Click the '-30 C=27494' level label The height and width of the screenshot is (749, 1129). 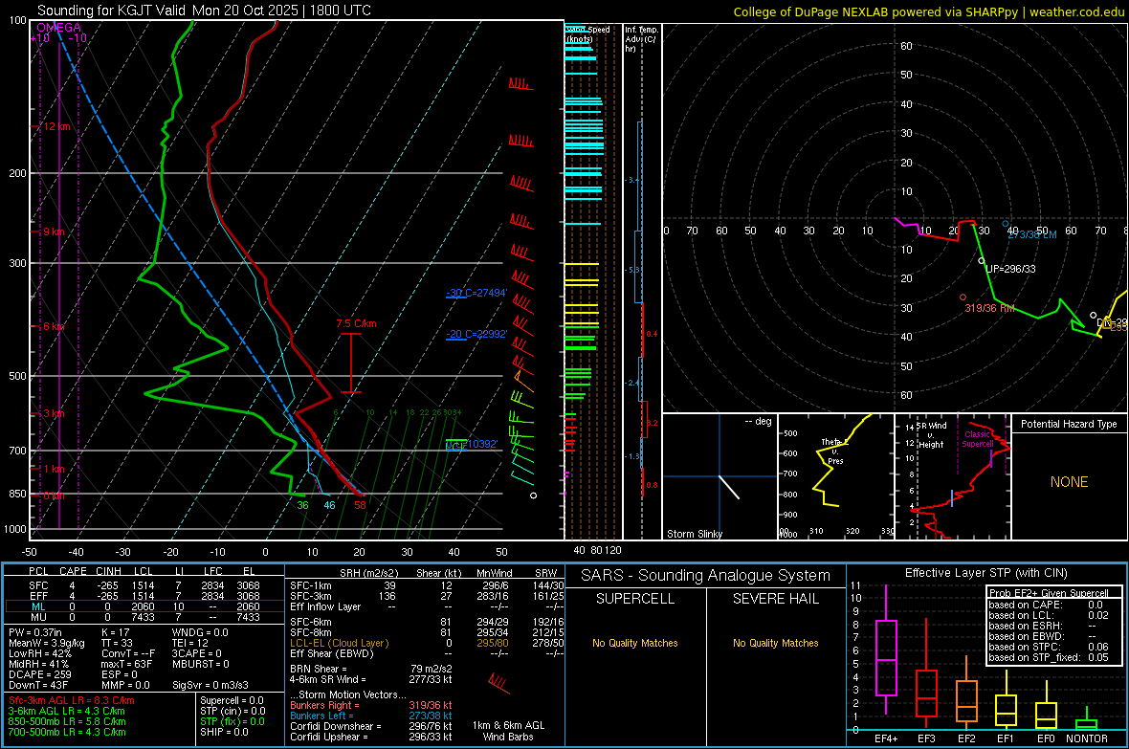point(476,293)
